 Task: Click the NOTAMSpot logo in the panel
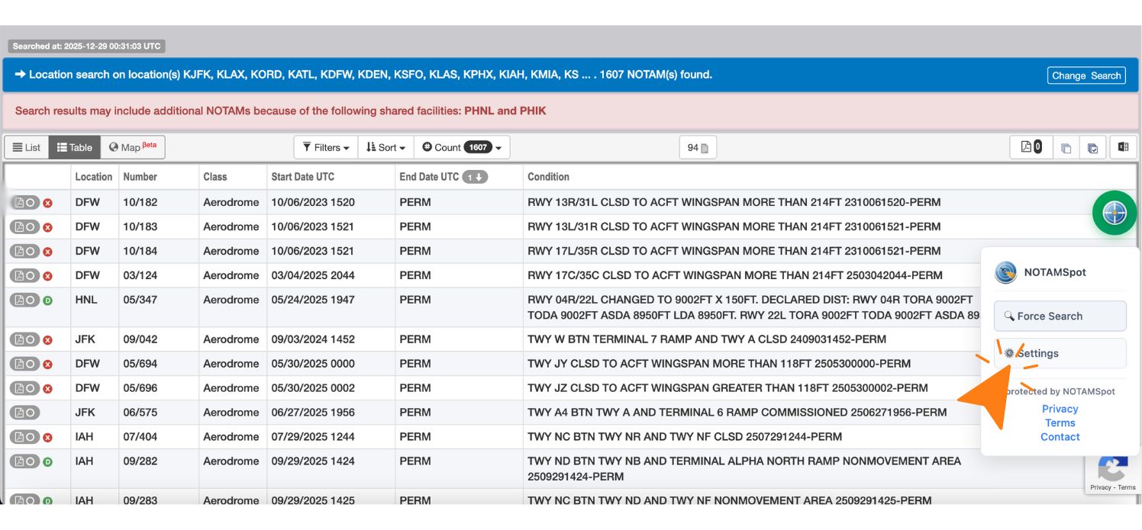point(1006,272)
